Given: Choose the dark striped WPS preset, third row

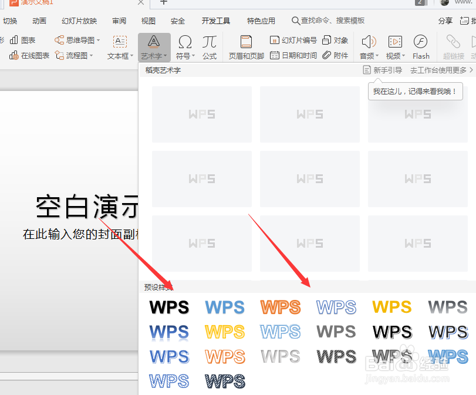Looking at the screenshot, I should (x=336, y=357).
